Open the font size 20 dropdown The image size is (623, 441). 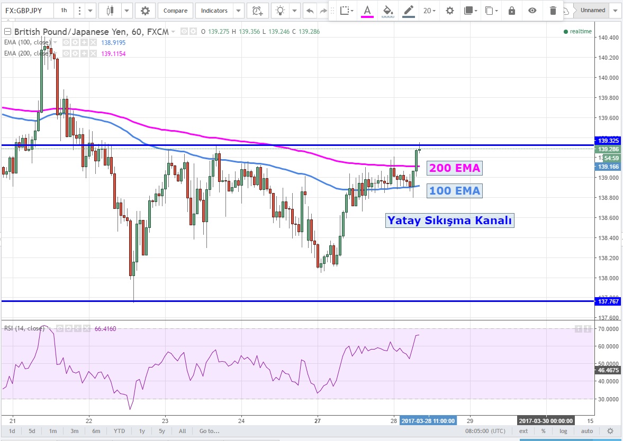(x=429, y=11)
